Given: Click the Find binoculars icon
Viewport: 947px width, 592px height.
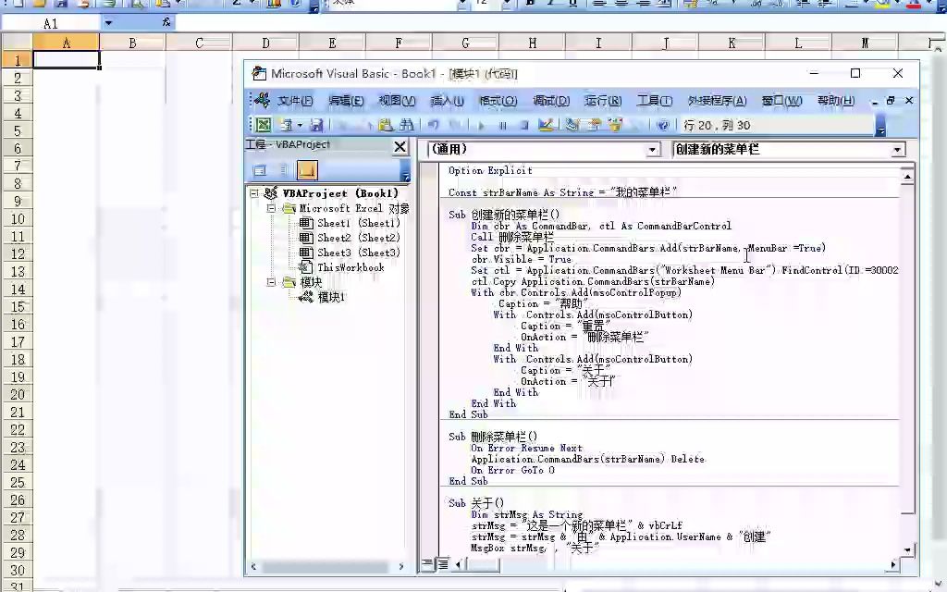Looking at the screenshot, I should point(407,125).
